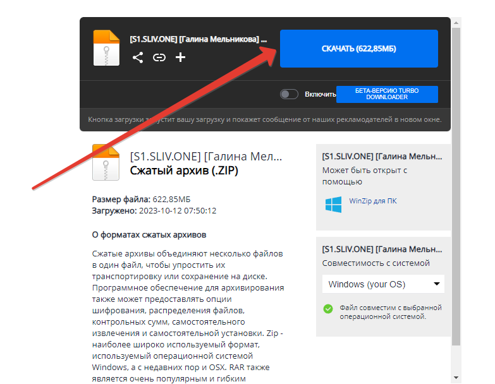Click the Может быть открыт с помощью text
This screenshot has width=495, height=384.
tap(364, 176)
